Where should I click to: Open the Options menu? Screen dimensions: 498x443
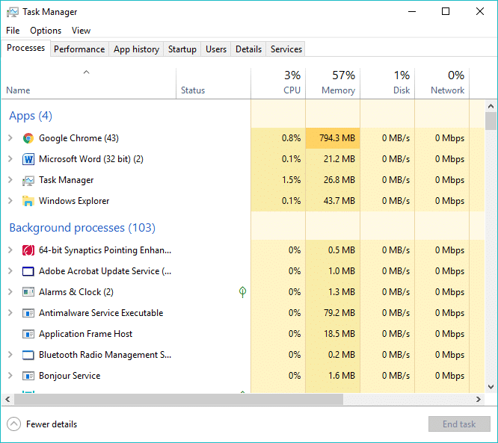pyautogui.click(x=46, y=31)
